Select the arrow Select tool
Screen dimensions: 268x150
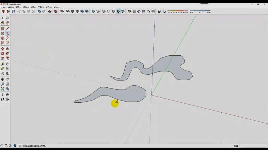(x=3, y=18)
